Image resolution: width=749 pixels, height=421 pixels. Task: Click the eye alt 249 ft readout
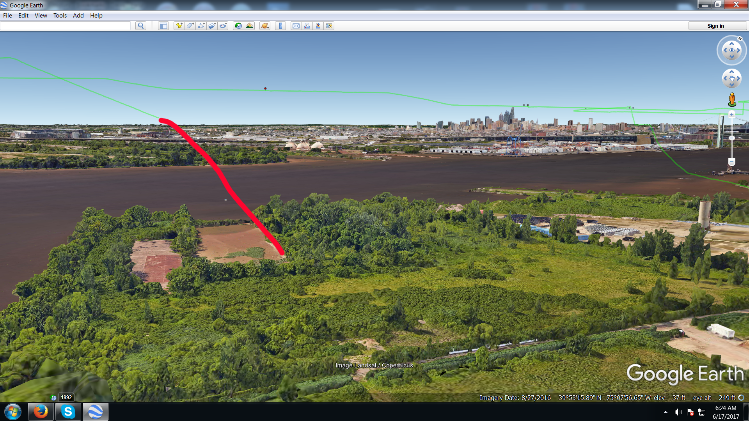point(714,398)
